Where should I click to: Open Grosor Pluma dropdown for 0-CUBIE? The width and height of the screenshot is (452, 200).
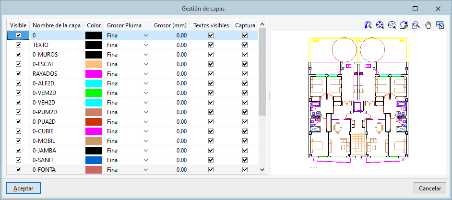point(146,131)
